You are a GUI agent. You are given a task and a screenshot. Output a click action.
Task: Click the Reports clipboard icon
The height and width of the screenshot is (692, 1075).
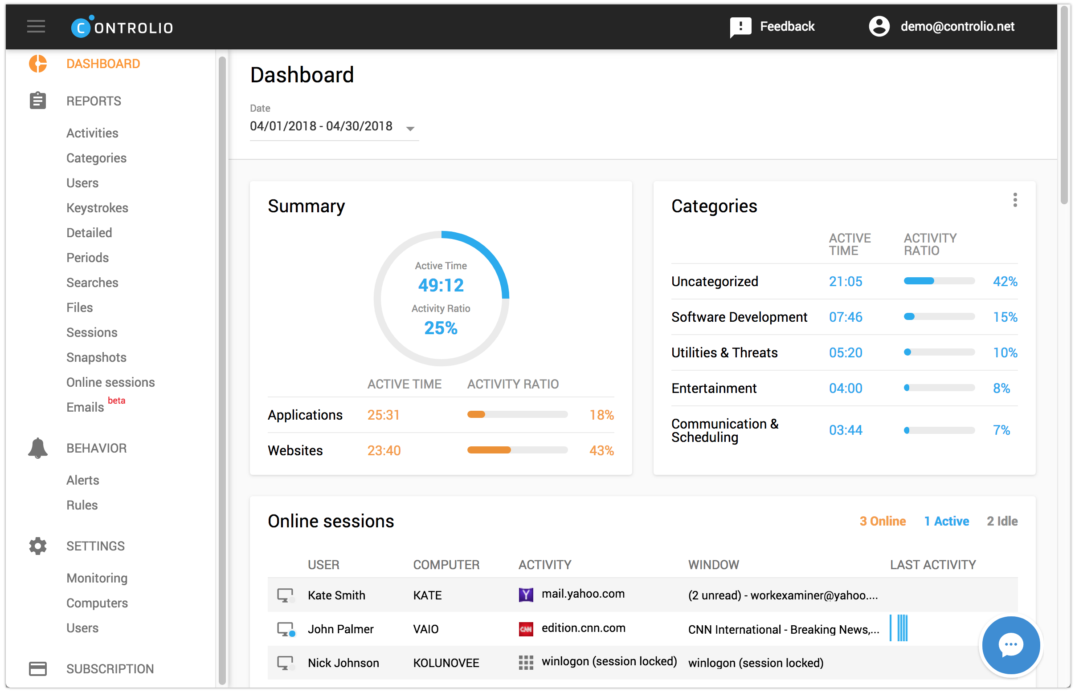click(x=38, y=101)
